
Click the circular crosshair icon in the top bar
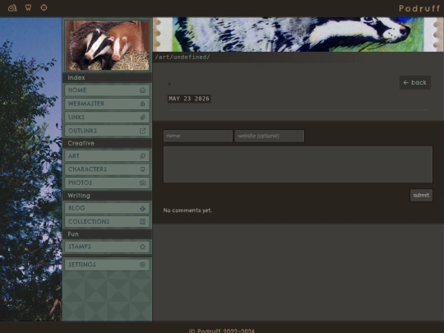coord(44,7)
